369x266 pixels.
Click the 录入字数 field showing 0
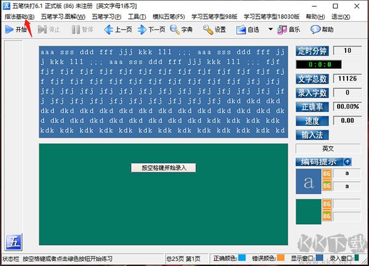tap(347, 93)
